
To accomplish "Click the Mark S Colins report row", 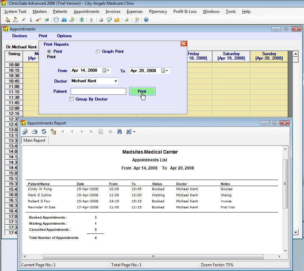I will [x=153, y=195].
